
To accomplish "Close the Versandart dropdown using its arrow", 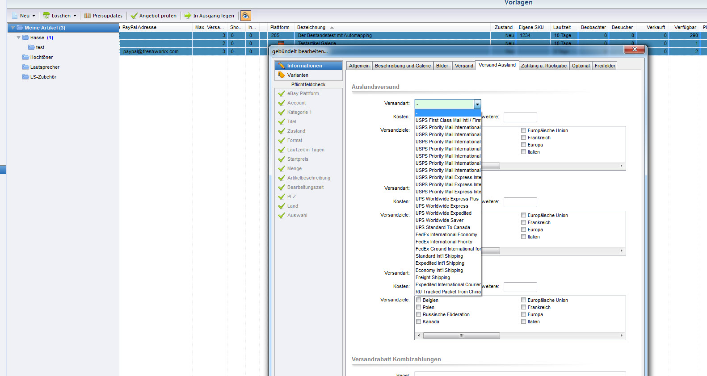I will pos(477,104).
